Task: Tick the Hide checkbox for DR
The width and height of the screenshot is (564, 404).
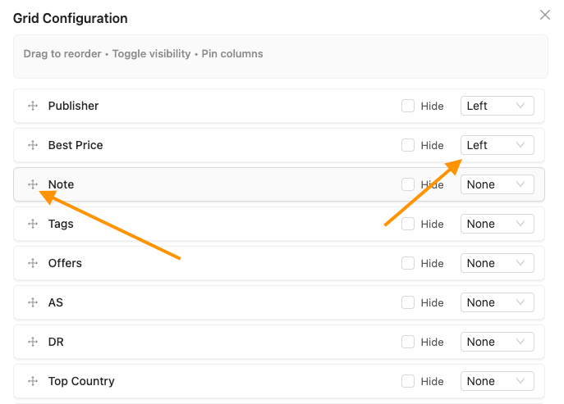Action: [x=408, y=342]
